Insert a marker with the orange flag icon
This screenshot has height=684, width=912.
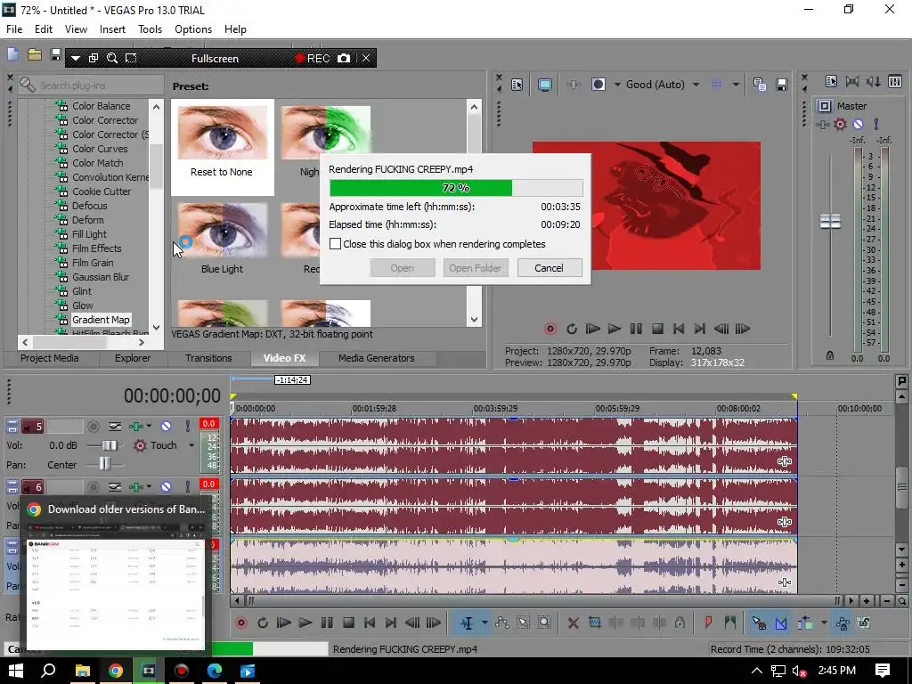tap(708, 623)
